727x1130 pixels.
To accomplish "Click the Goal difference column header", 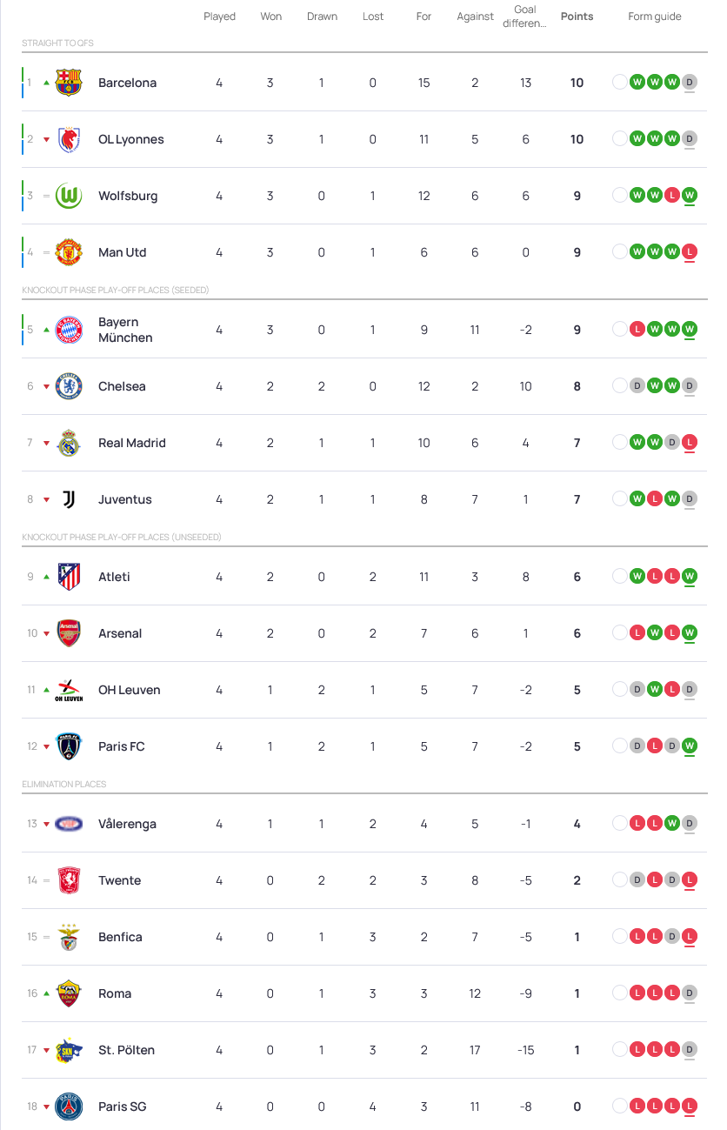I will [525, 17].
